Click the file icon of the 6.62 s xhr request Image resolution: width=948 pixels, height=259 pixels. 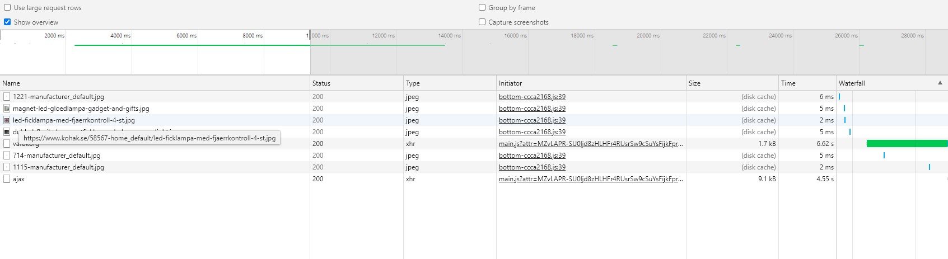(7, 144)
